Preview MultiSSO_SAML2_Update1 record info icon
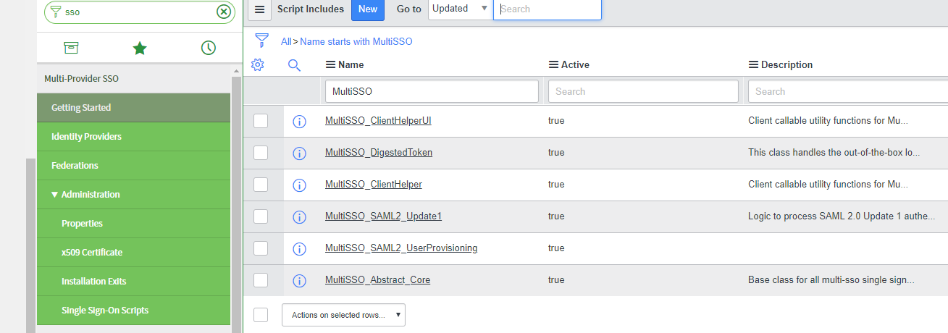 299,217
